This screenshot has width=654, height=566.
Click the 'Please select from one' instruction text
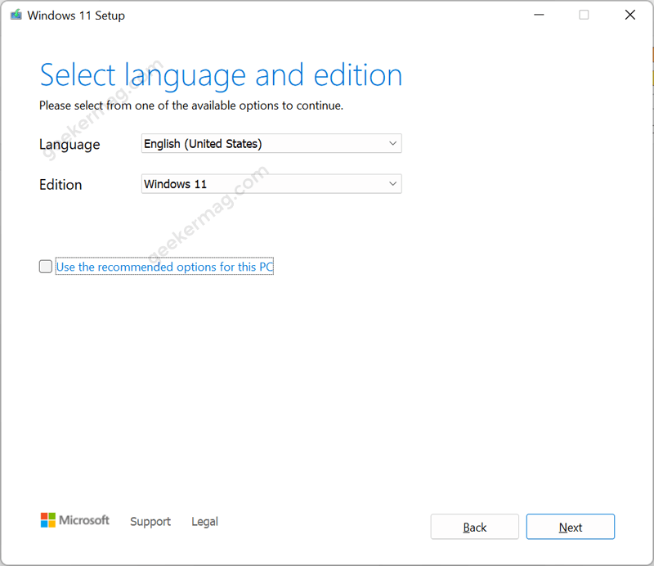click(x=191, y=106)
